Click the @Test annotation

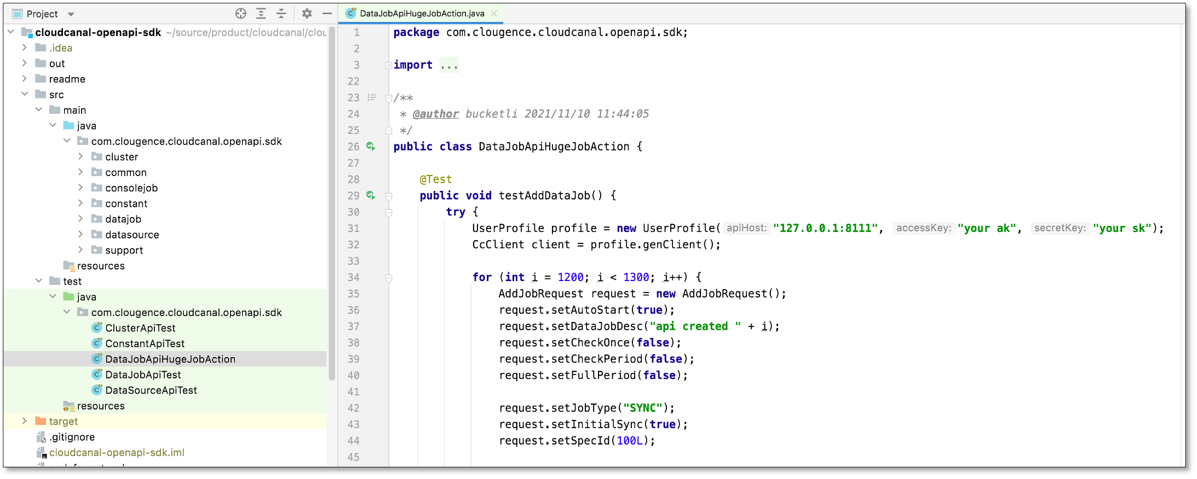click(436, 179)
